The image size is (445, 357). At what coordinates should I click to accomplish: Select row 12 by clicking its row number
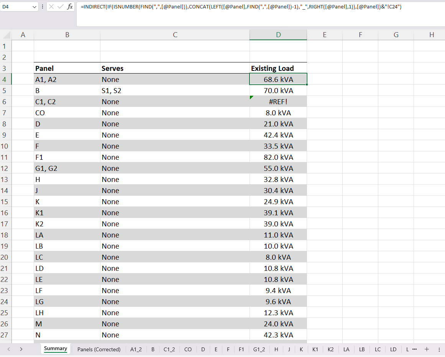(x=5, y=168)
